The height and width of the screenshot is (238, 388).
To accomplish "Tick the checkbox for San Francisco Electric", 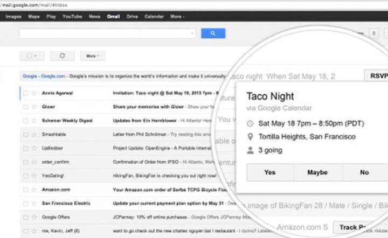I will [x=25, y=204].
